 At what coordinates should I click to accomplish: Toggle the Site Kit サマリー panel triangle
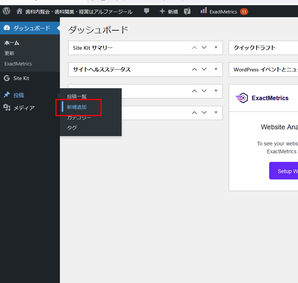216,47
